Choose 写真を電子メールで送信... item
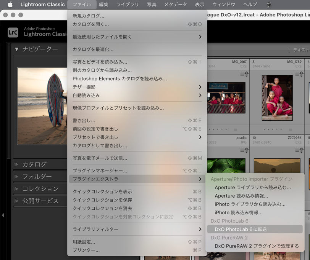 [x=137, y=158]
